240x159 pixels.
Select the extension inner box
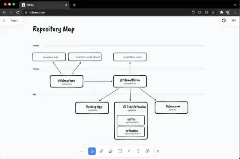[x=131, y=132]
